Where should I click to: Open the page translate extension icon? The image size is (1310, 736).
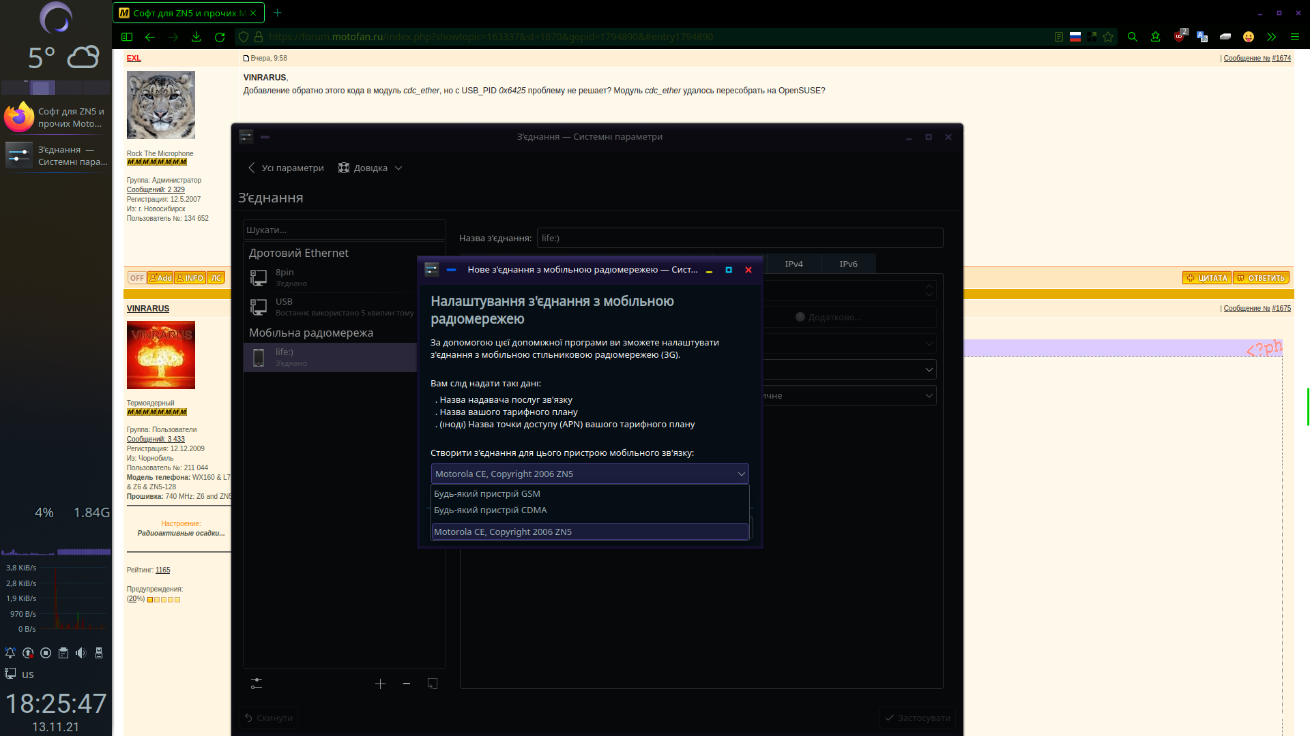tap(1202, 37)
